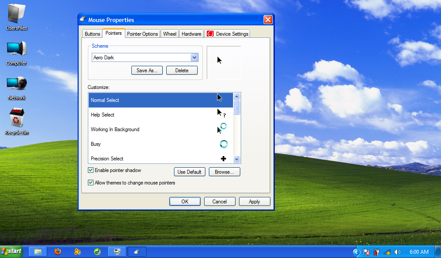Click the Delete scheme button
Screen dimensions: 441x258
click(182, 71)
